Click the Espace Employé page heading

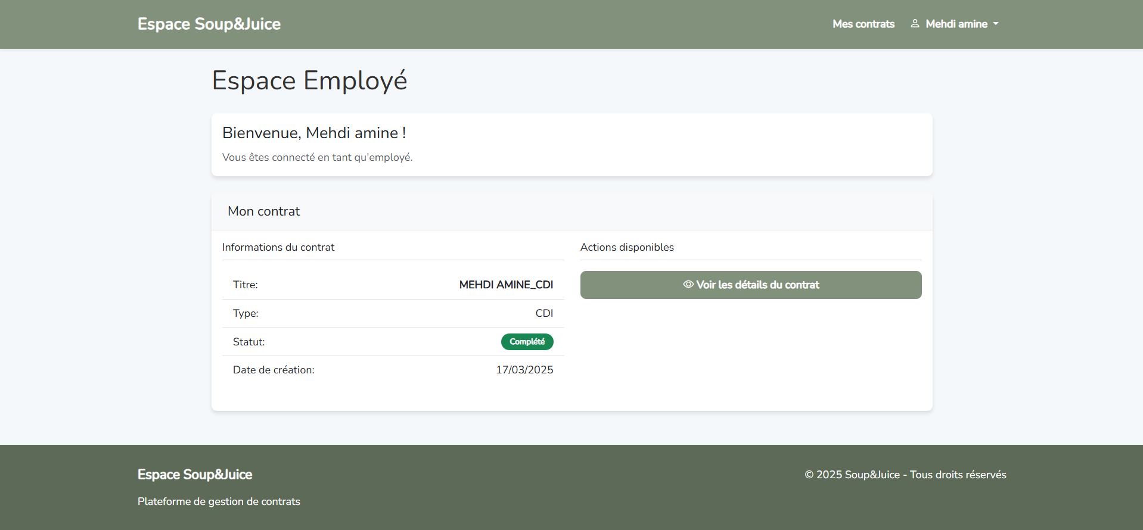(x=309, y=80)
